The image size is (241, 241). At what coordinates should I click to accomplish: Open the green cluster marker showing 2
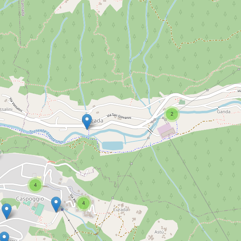point(172,114)
